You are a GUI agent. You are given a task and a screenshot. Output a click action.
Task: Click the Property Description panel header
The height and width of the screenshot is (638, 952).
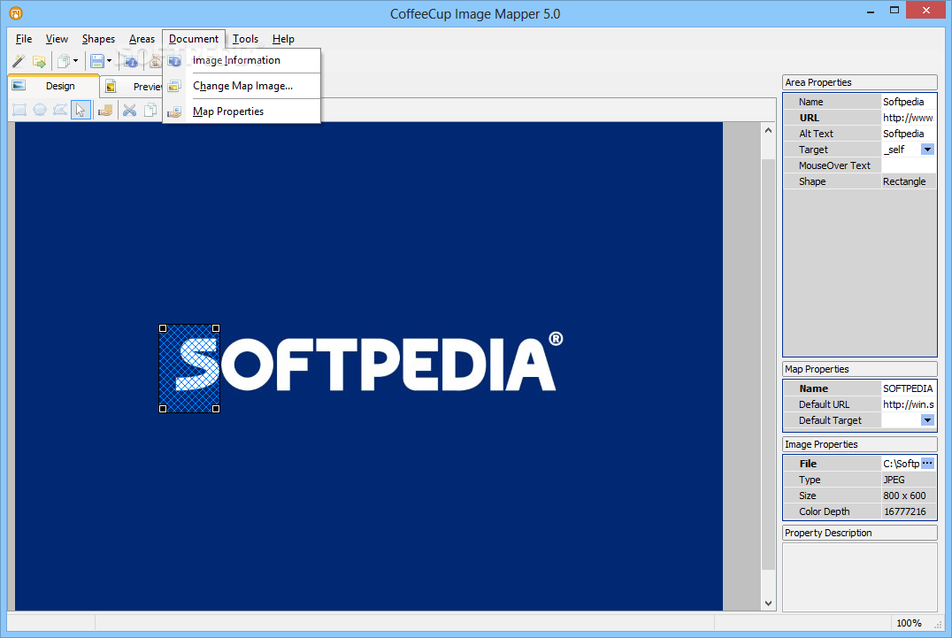click(860, 533)
